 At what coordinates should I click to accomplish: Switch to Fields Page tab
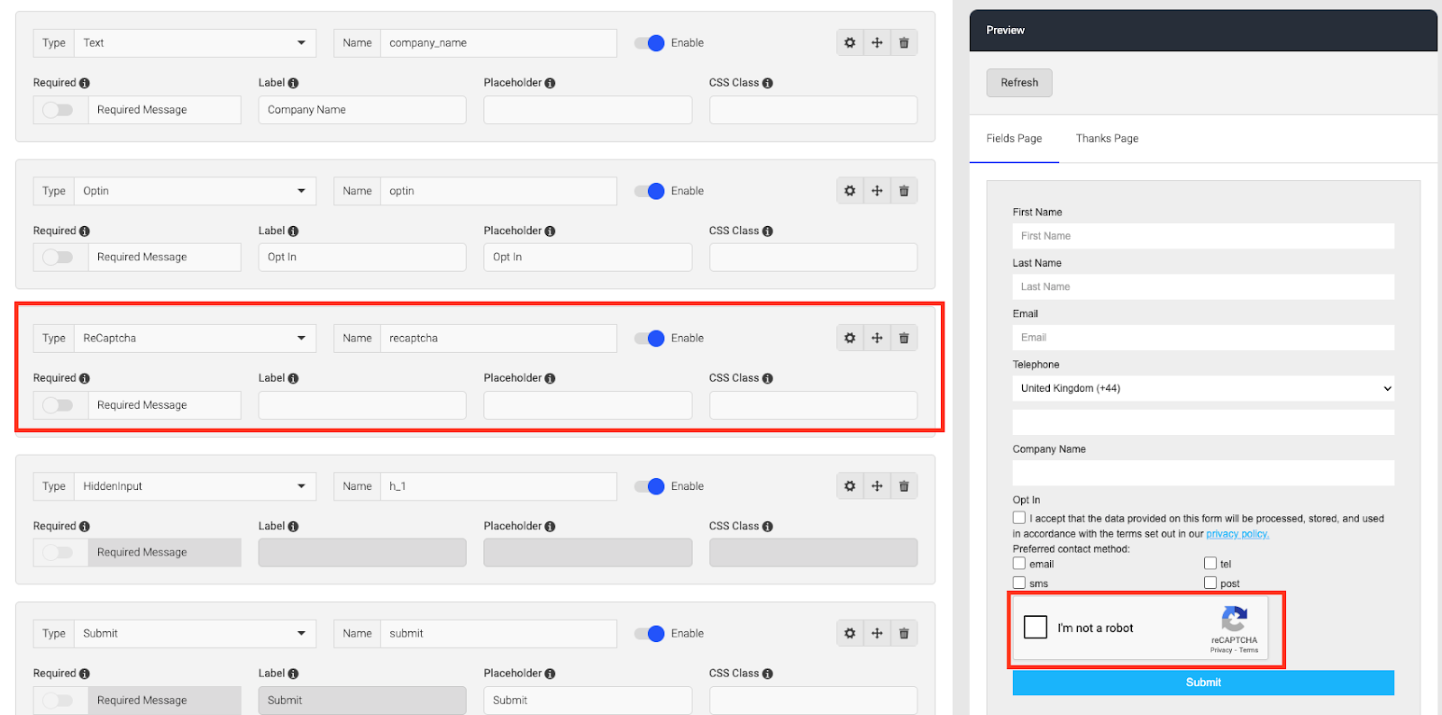tap(1014, 139)
